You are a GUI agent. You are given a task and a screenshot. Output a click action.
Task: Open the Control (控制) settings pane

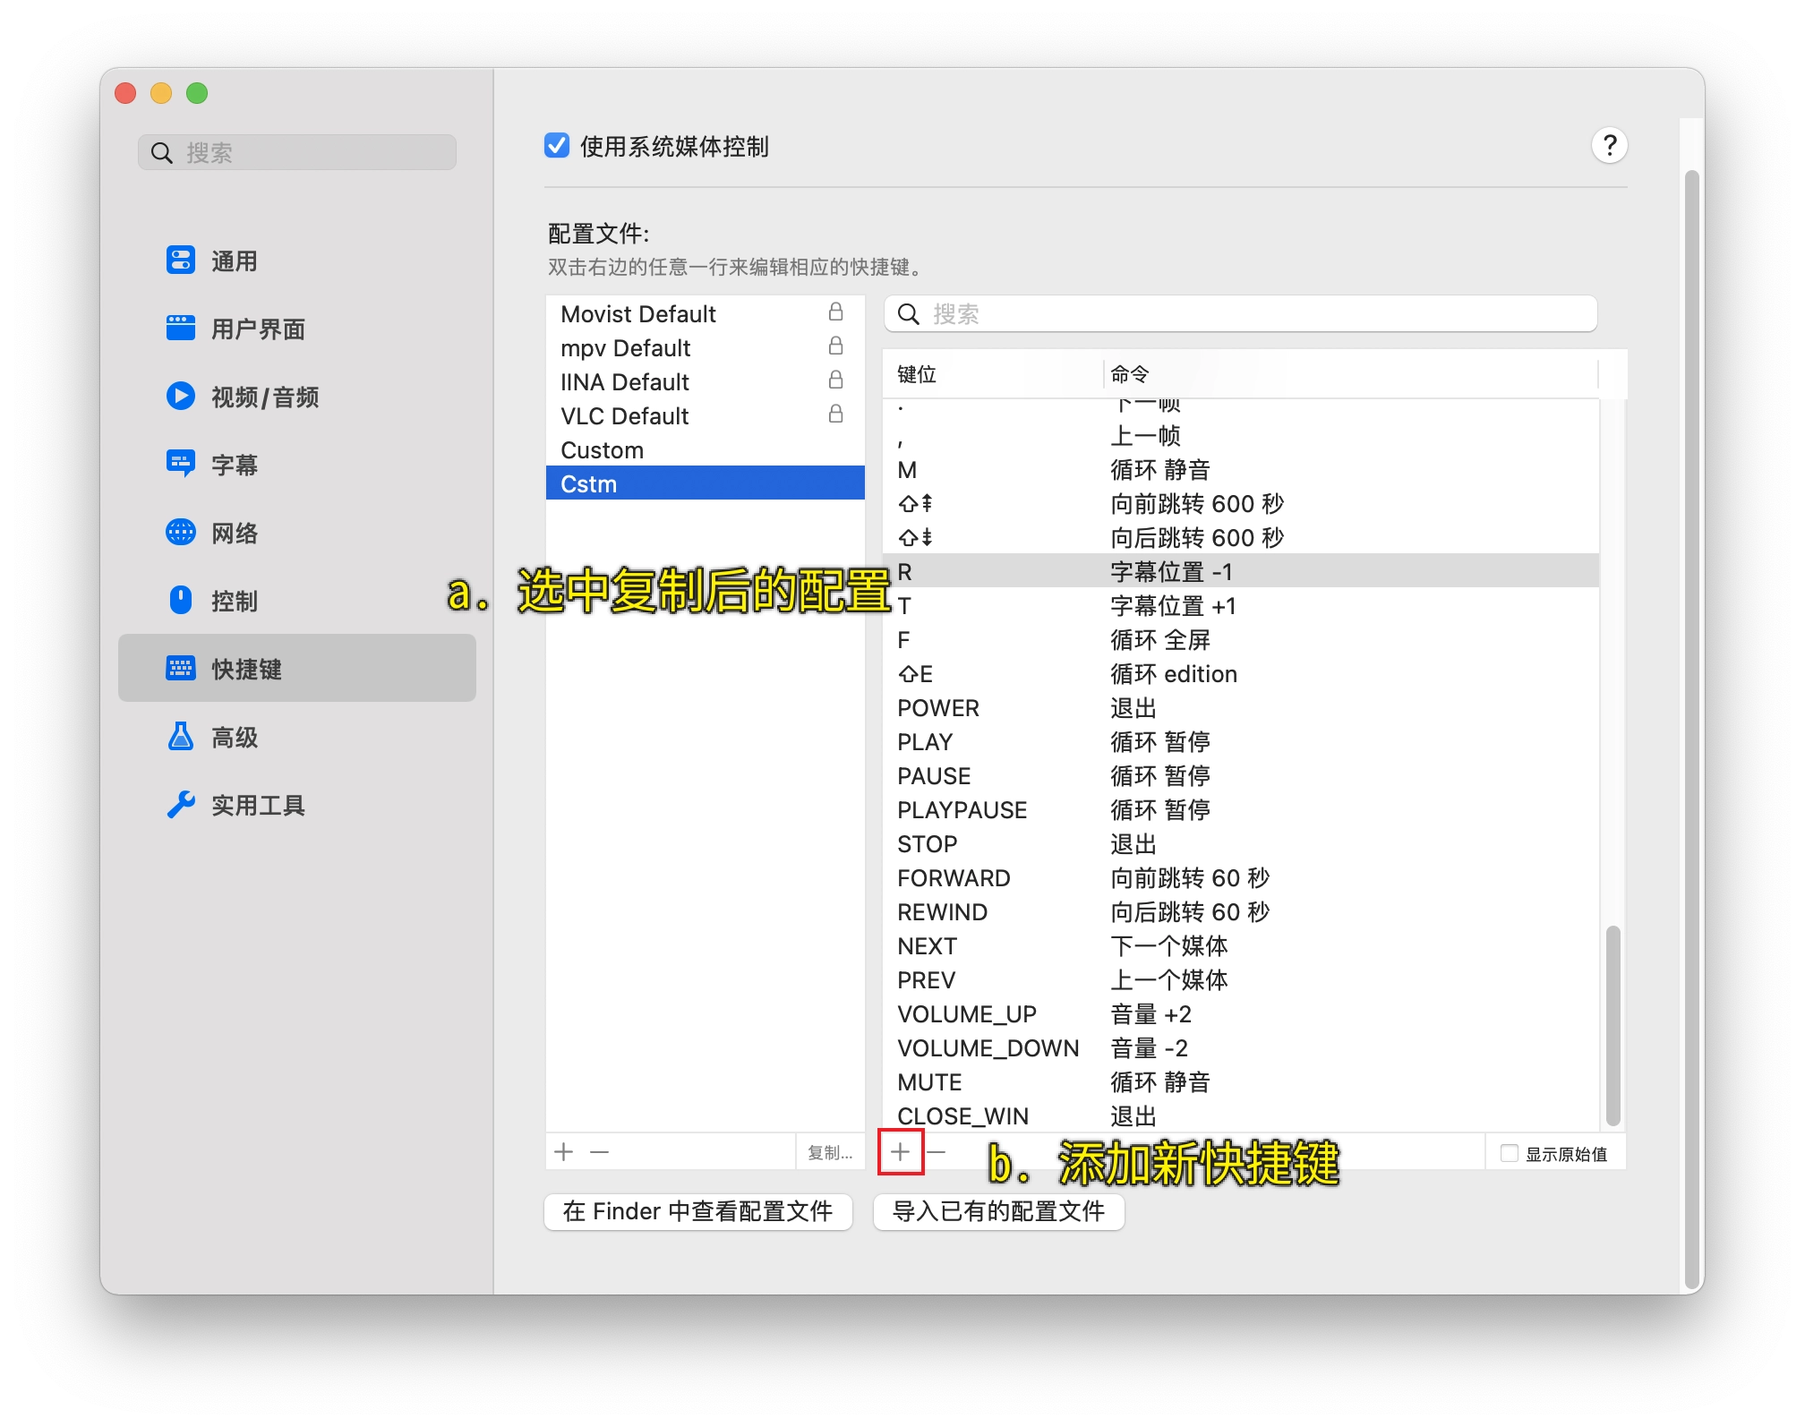pyautogui.click(x=233, y=601)
